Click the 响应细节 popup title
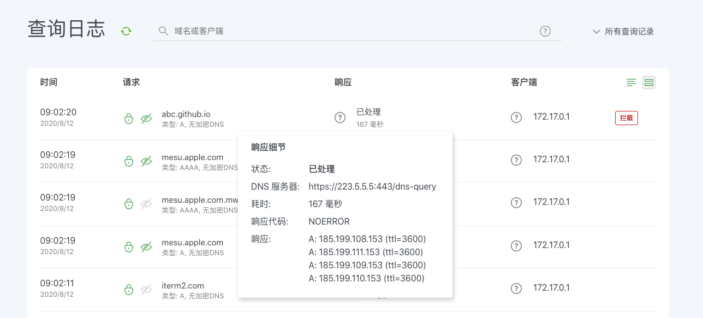The height and width of the screenshot is (318, 703). (x=269, y=147)
